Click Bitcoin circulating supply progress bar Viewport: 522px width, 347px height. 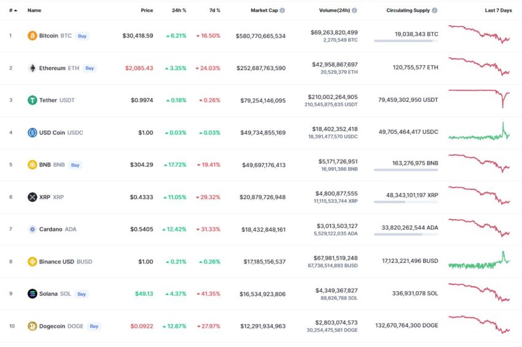[x=406, y=41]
